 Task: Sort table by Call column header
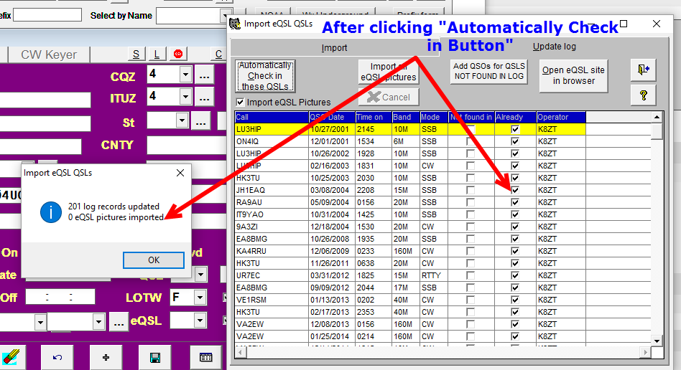(272, 117)
